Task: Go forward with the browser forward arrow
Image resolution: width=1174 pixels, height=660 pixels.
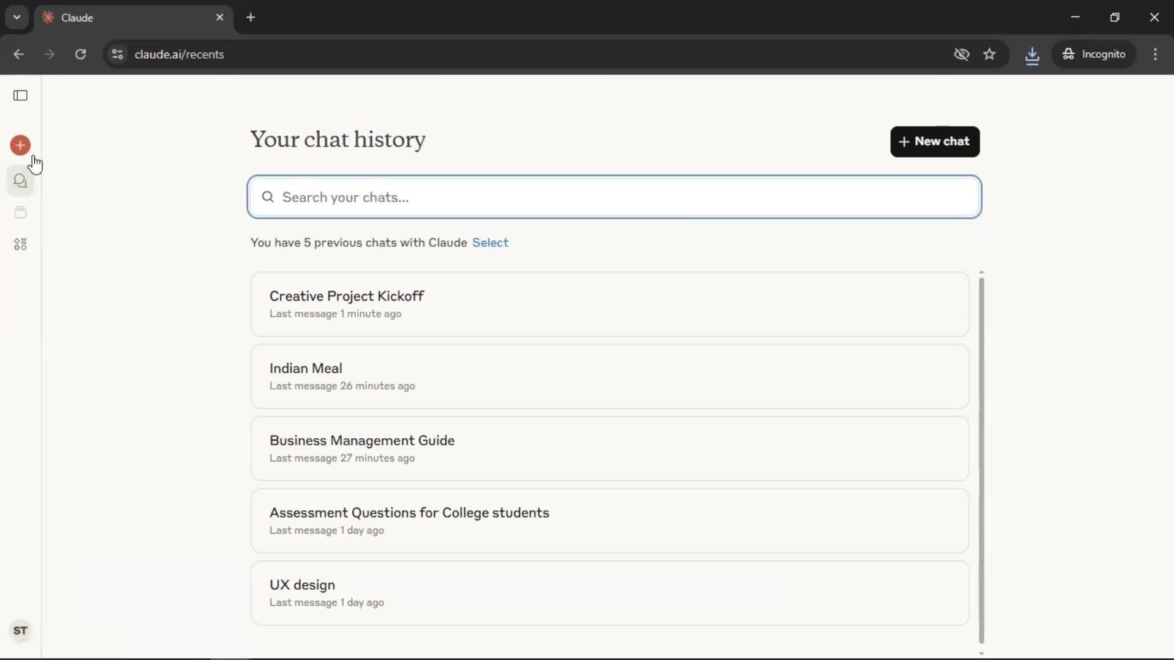Action: [x=49, y=54]
